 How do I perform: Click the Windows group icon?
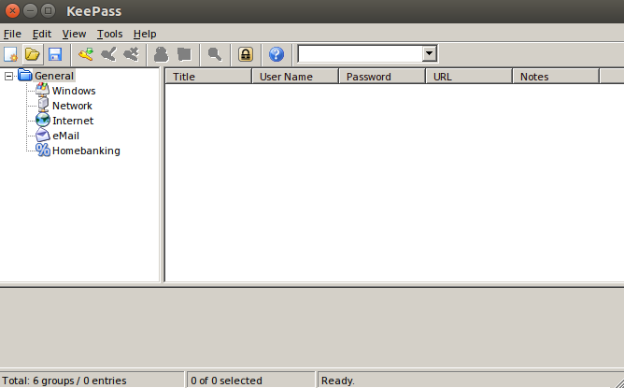(43, 90)
